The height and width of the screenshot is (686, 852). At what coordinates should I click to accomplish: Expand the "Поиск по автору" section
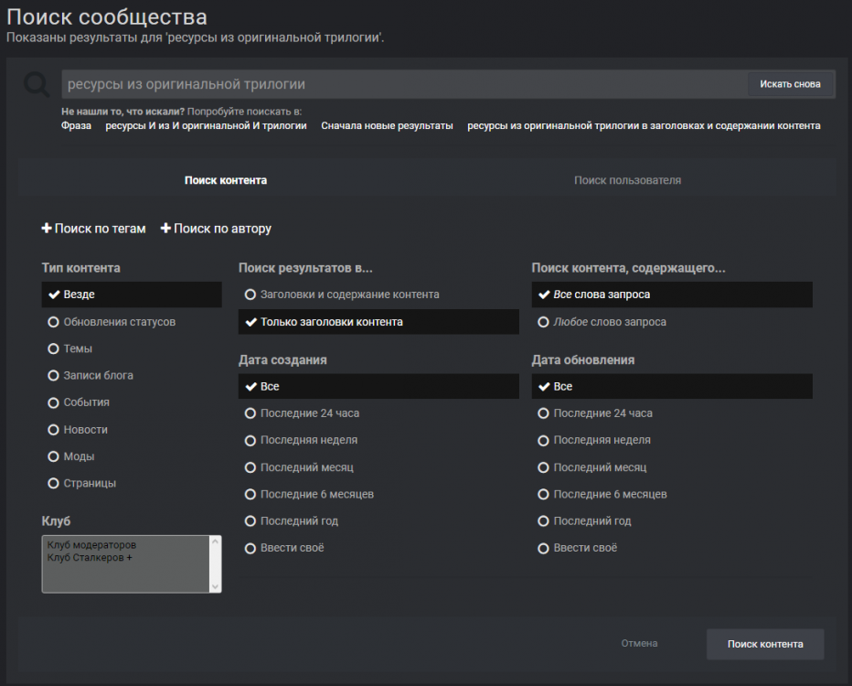[216, 229]
